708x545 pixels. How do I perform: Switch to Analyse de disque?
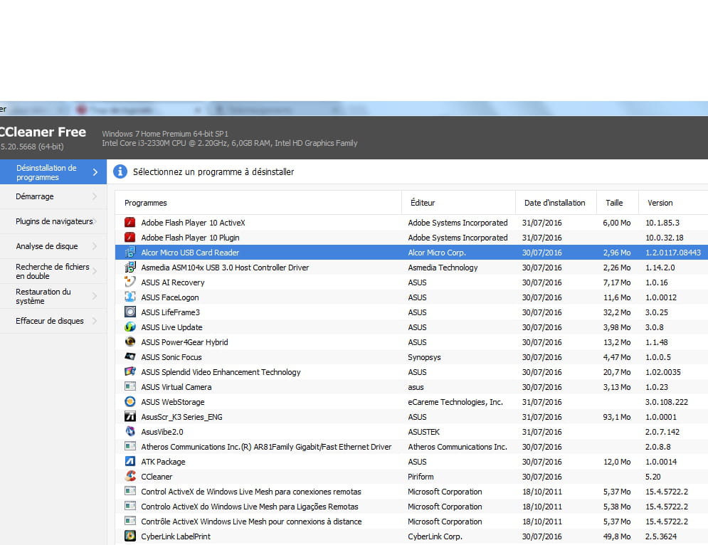(x=53, y=246)
